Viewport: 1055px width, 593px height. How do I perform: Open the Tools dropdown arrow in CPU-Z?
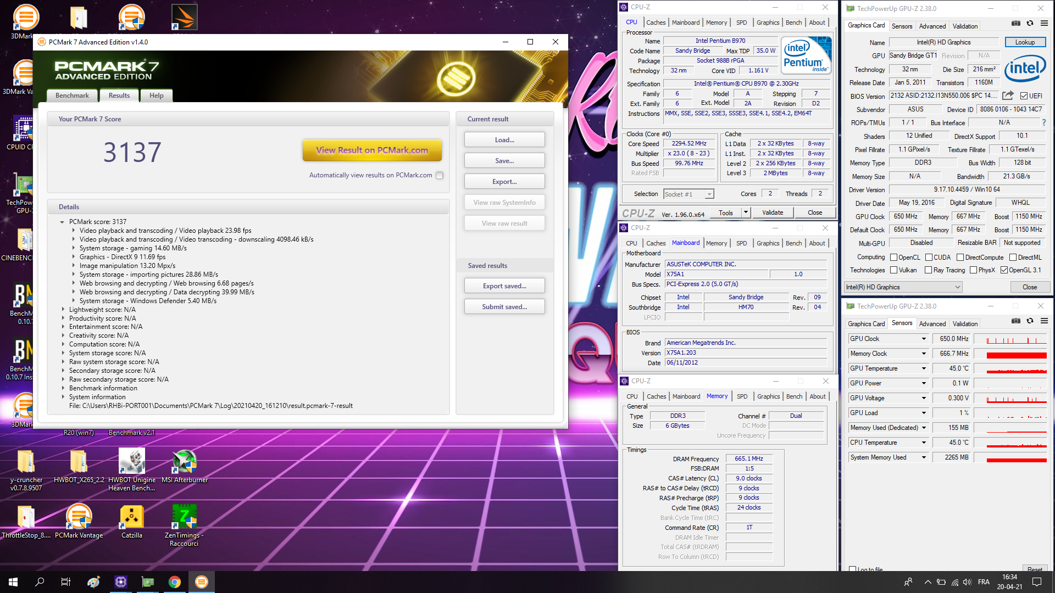click(746, 212)
